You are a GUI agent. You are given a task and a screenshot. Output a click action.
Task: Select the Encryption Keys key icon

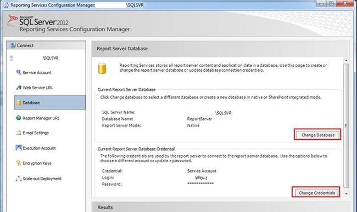19,163
